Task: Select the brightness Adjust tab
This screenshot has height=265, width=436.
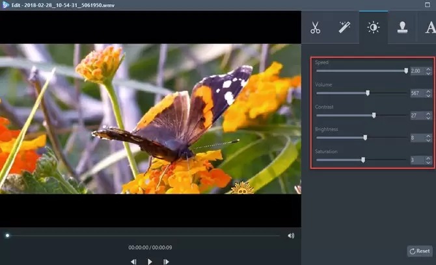Action: (374, 28)
